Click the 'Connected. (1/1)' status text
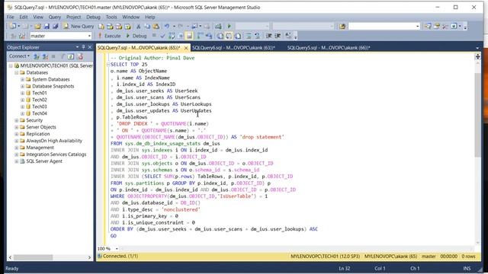 pos(120,256)
